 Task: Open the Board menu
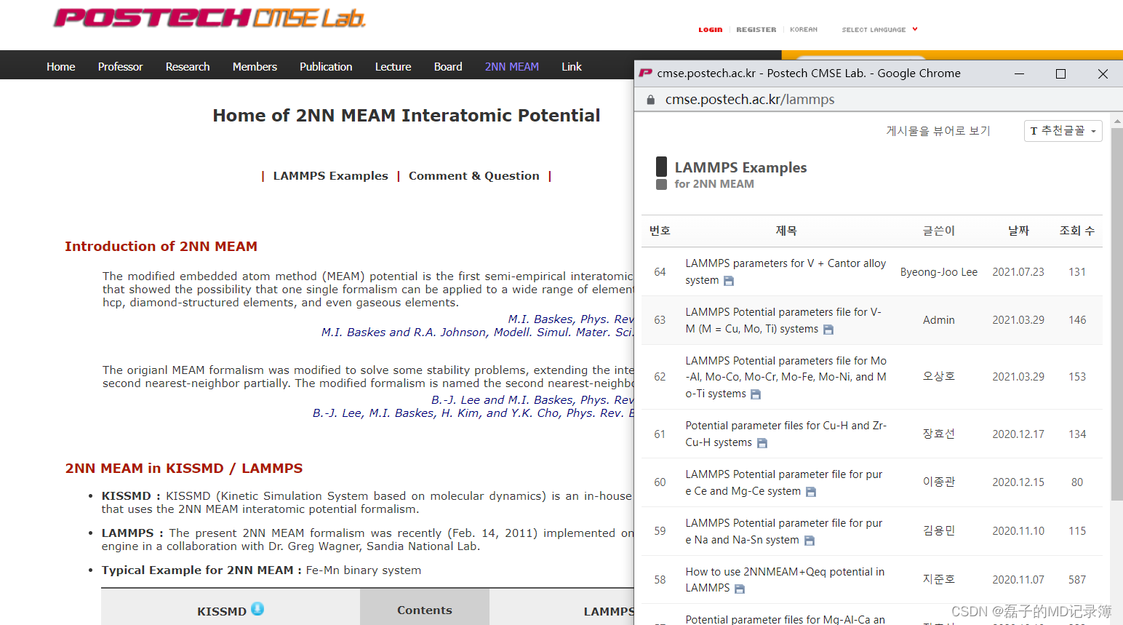(x=448, y=67)
